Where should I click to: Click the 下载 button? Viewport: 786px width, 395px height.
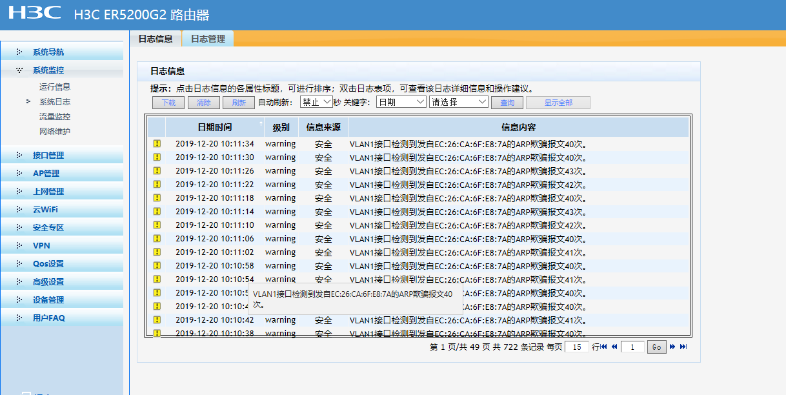(168, 103)
